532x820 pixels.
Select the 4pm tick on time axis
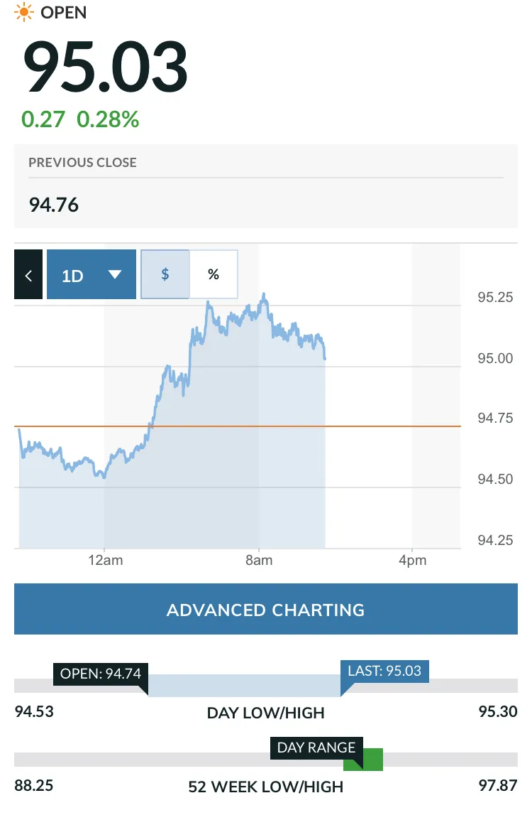pos(412,560)
